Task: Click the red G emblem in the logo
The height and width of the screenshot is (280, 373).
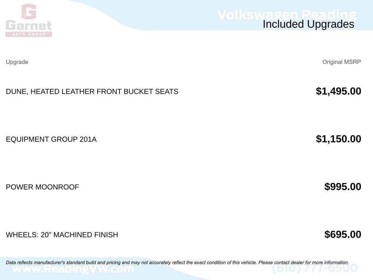Action: click(x=29, y=12)
